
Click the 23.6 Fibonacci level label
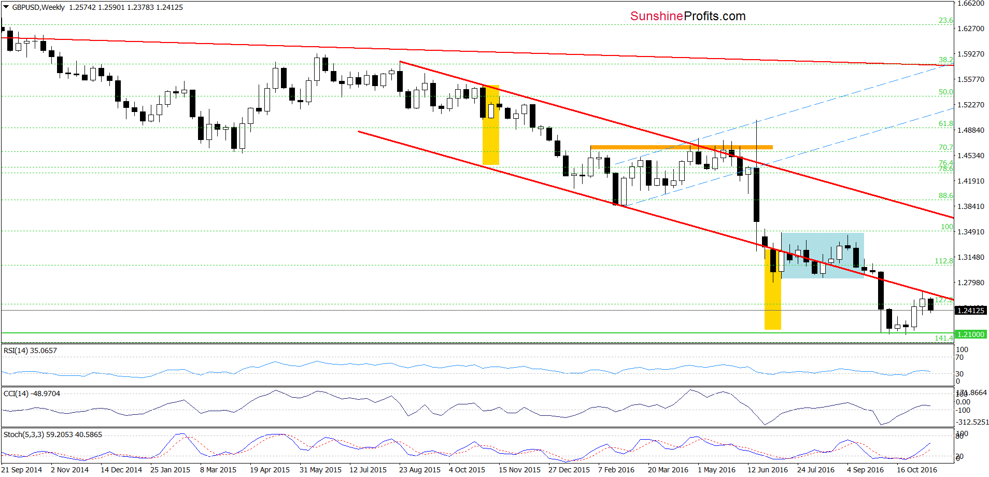coord(945,20)
